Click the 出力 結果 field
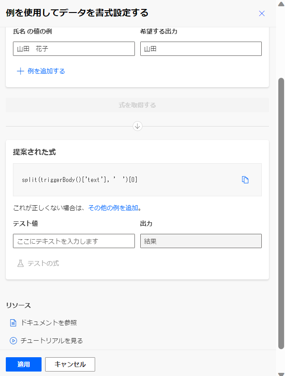The height and width of the screenshot is (376, 285). 201,241
